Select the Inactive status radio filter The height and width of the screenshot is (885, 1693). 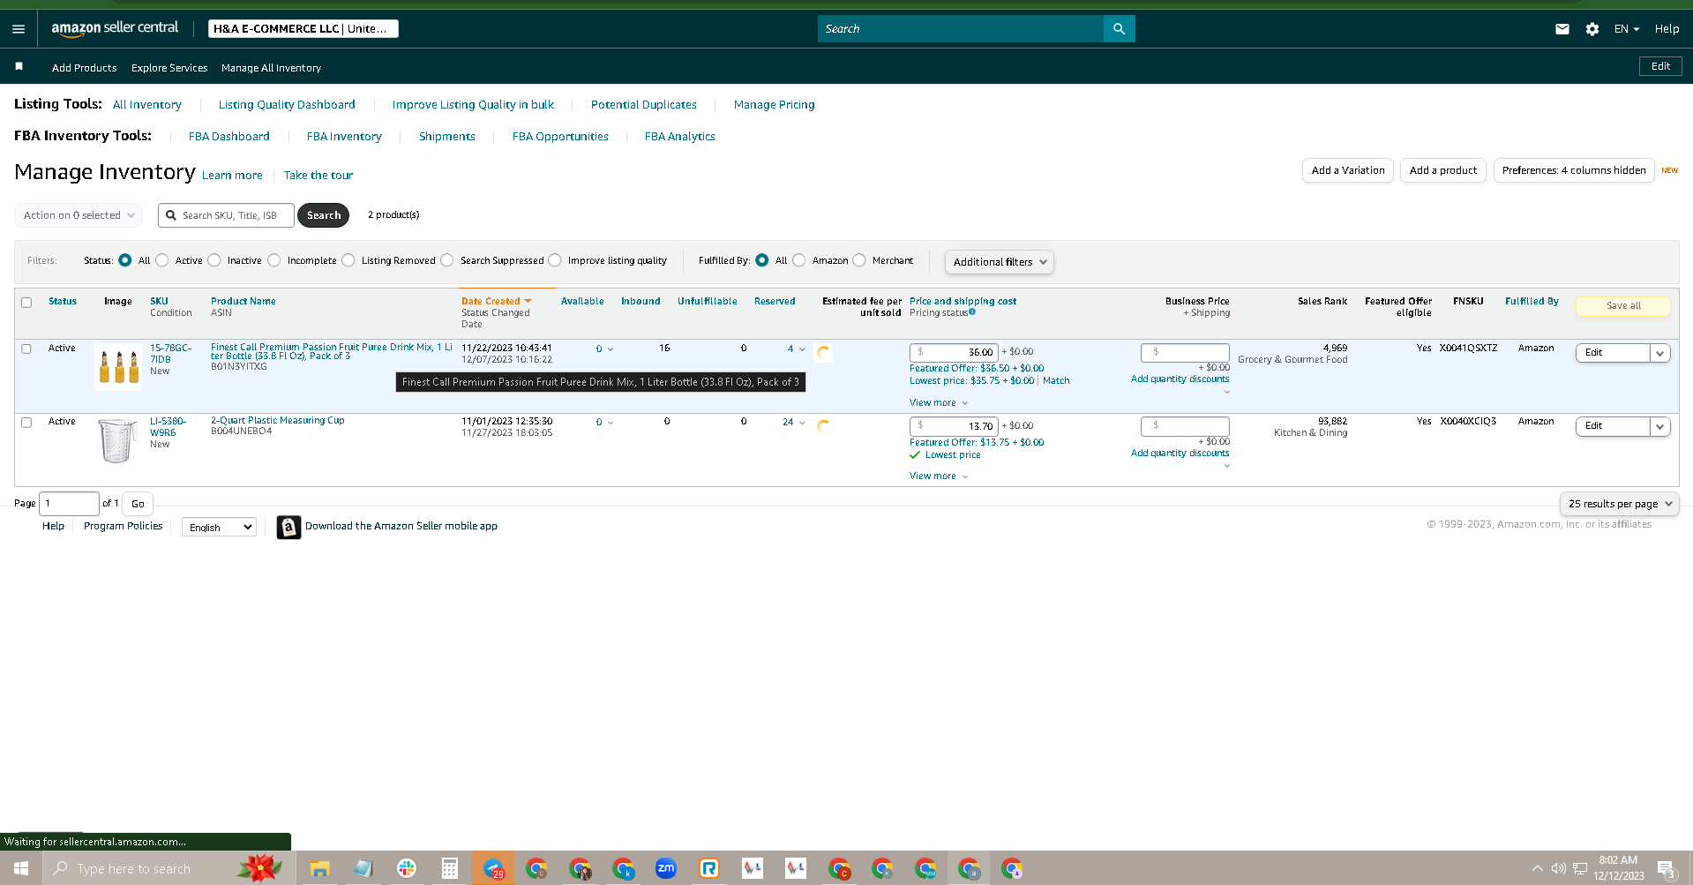[214, 260]
